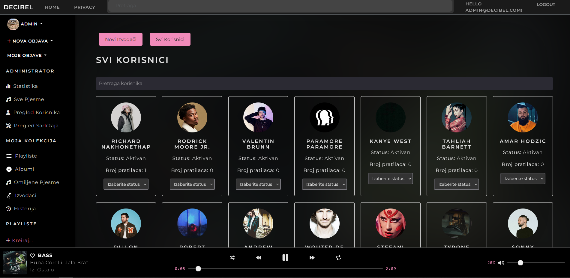Mute the volume speaker icon
570x278 pixels.
click(501, 263)
